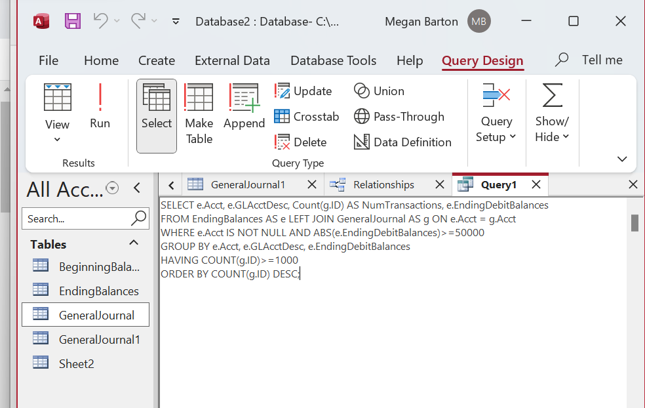645x408 pixels.
Task: Switch to the Relationships document tab
Action: (x=383, y=184)
